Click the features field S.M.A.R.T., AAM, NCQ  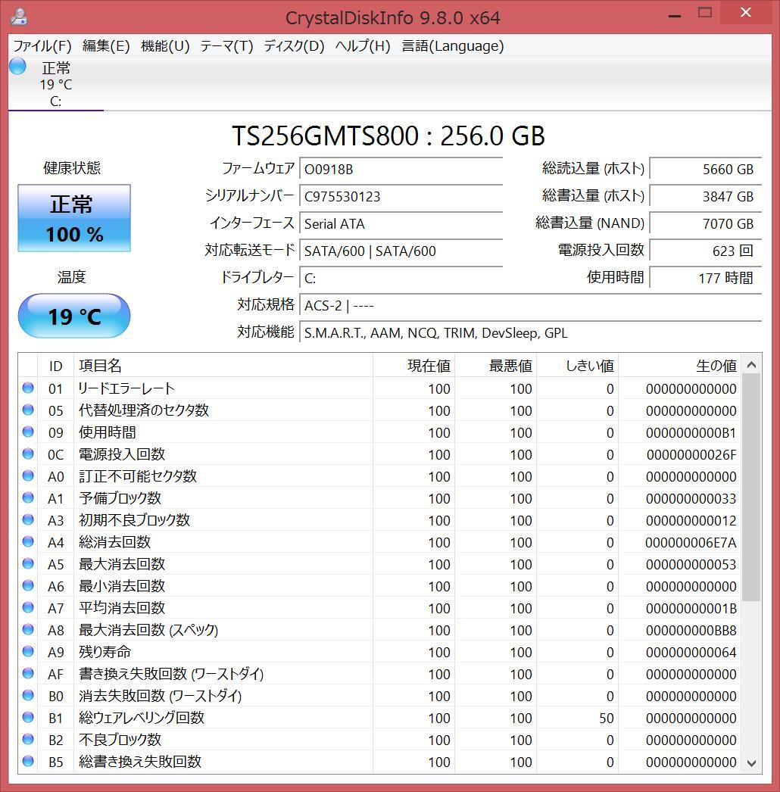click(530, 333)
